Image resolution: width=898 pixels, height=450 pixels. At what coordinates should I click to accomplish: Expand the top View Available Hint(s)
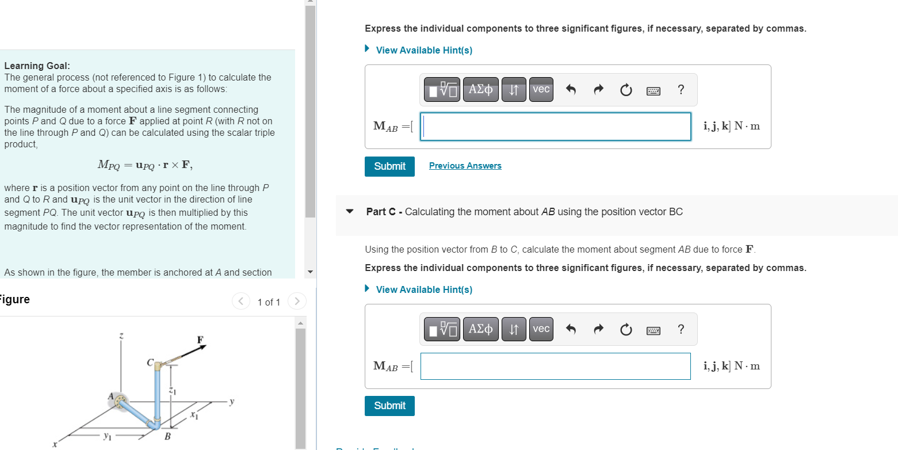coord(424,50)
